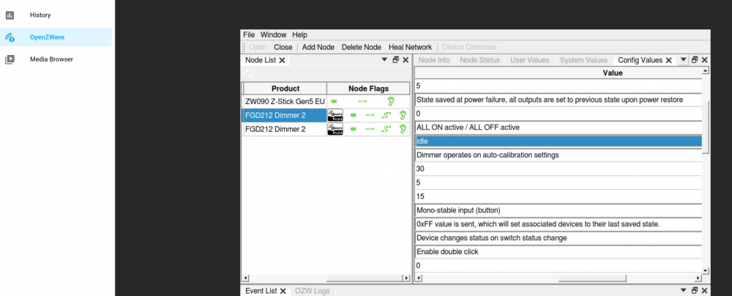The width and height of the screenshot is (732, 296).
Task: Click Heal Network in the toolbar
Action: 410,47
